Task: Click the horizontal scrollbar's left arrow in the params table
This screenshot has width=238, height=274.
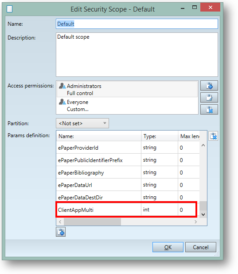Action: click(60, 222)
